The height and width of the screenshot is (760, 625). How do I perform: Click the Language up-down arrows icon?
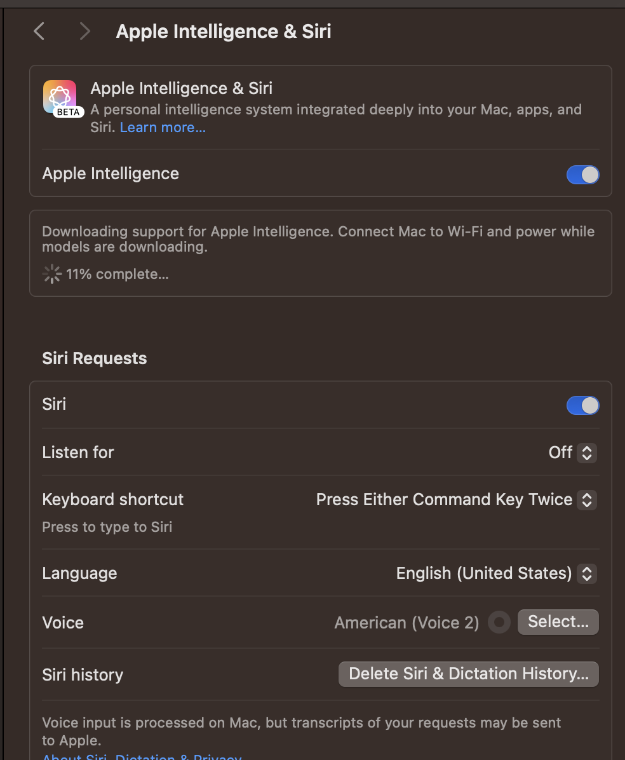[x=588, y=574]
